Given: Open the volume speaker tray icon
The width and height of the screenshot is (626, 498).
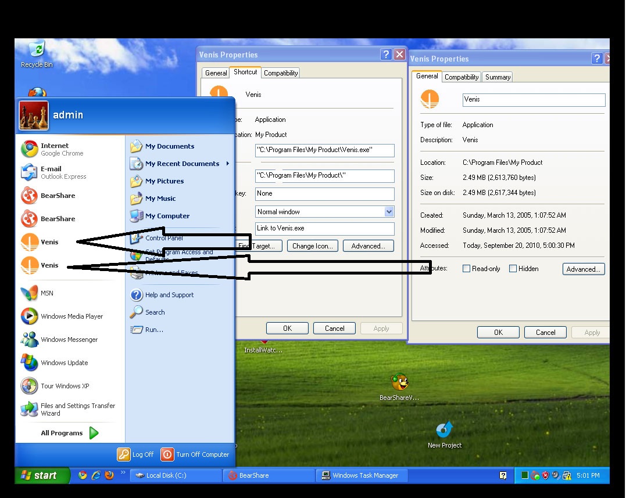Looking at the screenshot, I should [556, 475].
